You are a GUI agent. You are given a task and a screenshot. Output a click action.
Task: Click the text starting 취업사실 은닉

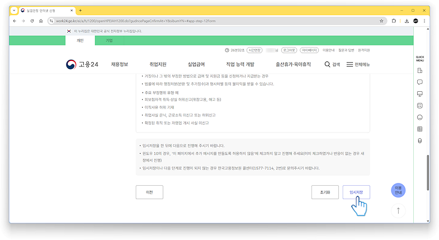point(180,115)
